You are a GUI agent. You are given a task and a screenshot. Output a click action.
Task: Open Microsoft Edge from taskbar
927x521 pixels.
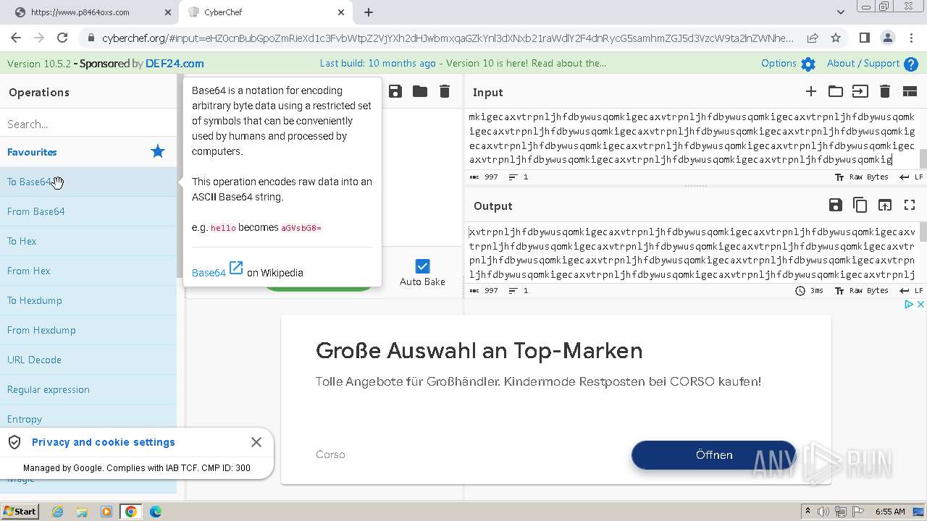156,512
